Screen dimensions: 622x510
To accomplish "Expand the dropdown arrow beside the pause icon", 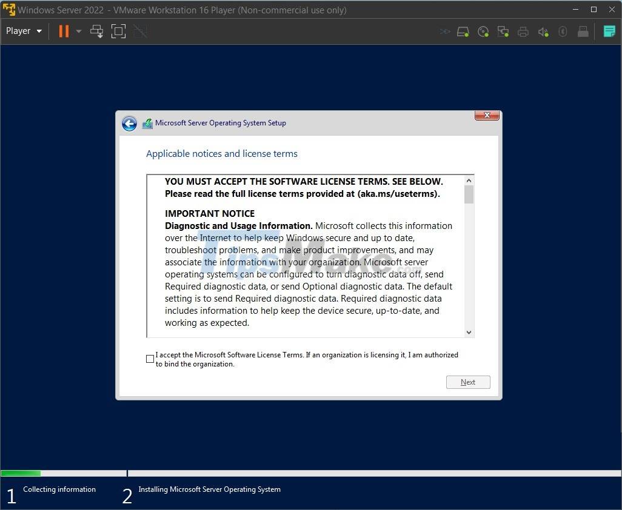I will [x=78, y=31].
